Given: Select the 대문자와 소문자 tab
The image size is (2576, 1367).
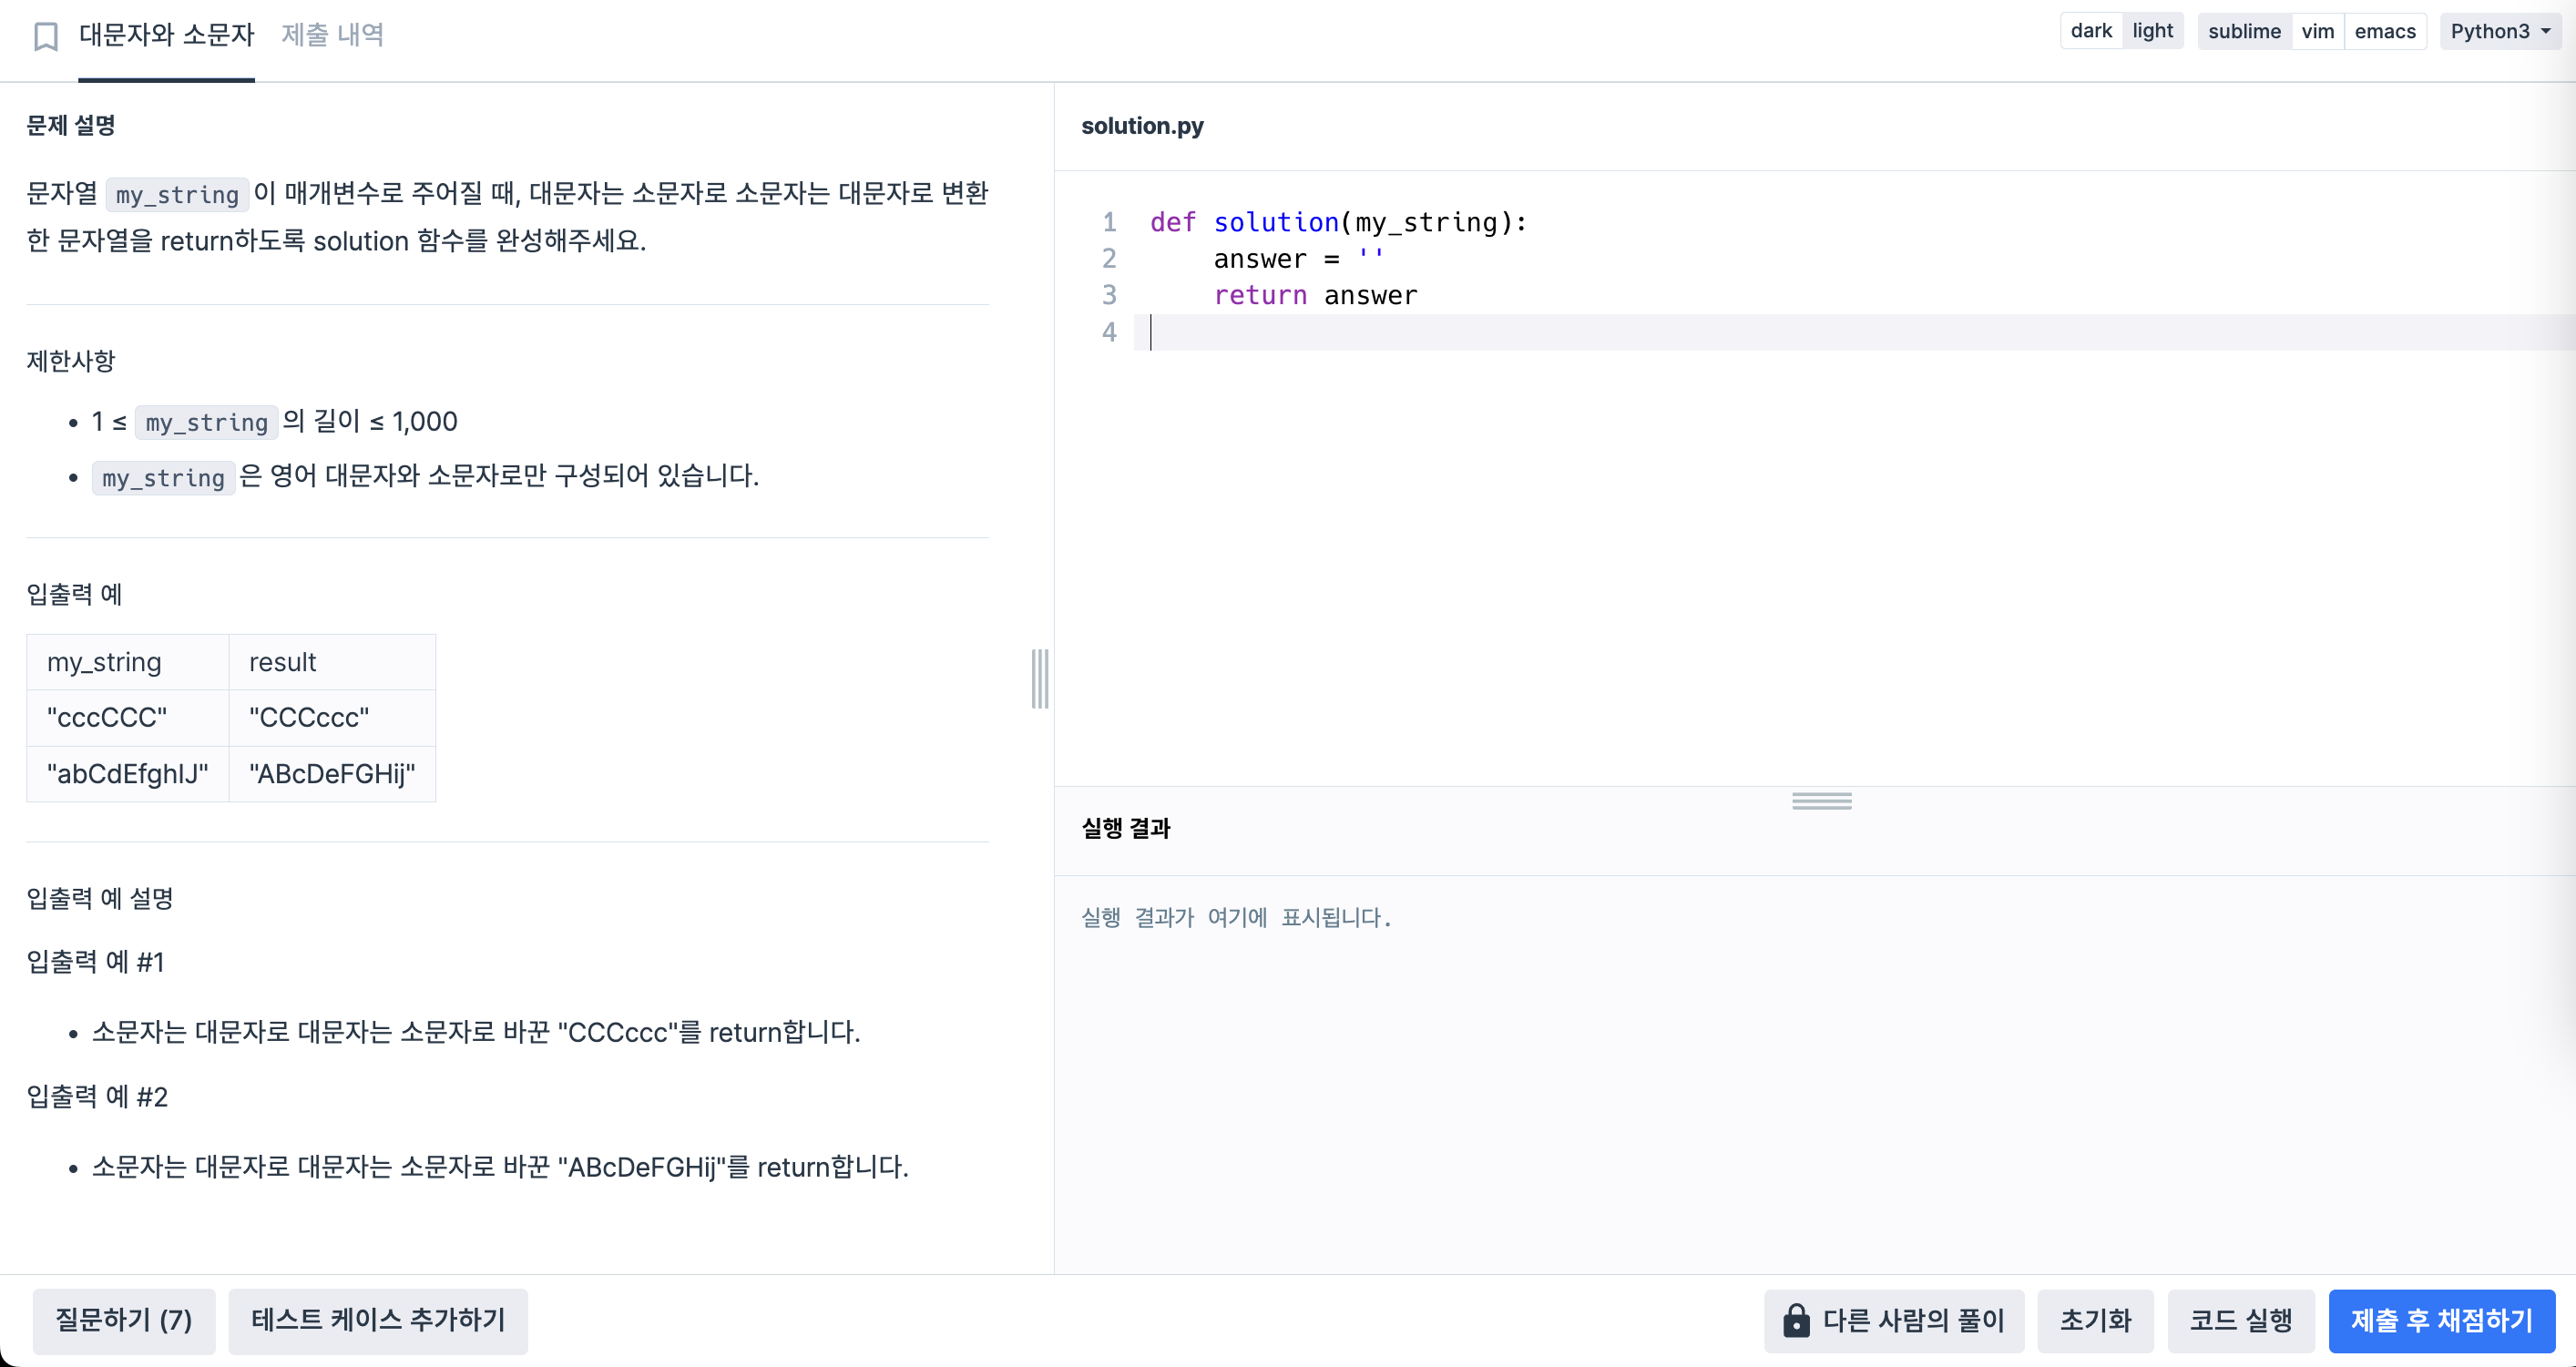Looking at the screenshot, I should pyautogui.click(x=167, y=35).
